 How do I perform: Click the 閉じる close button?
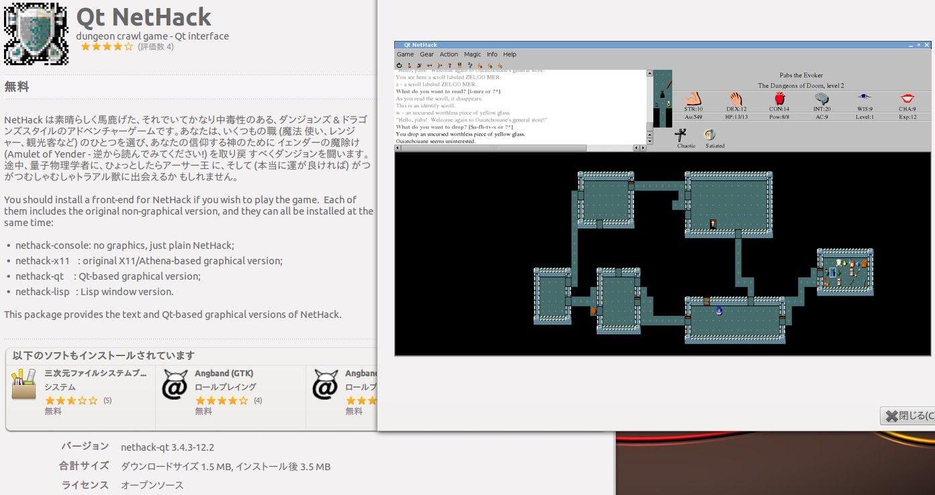[907, 416]
